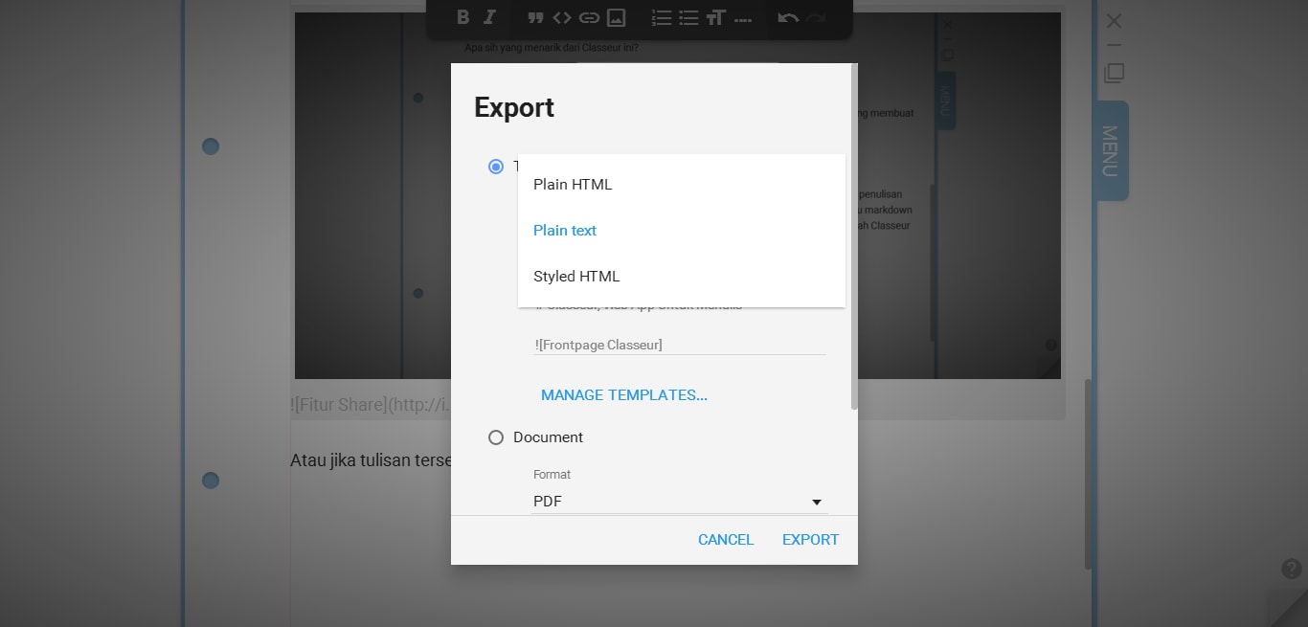
Task: Create a bulleted list from the toolbar
Action: click(x=688, y=17)
